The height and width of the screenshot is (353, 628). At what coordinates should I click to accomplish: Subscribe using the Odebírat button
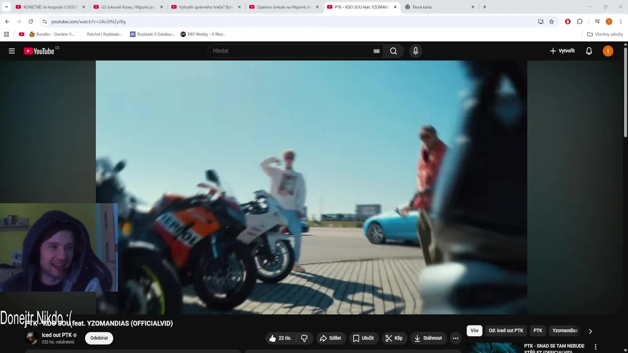pos(99,338)
